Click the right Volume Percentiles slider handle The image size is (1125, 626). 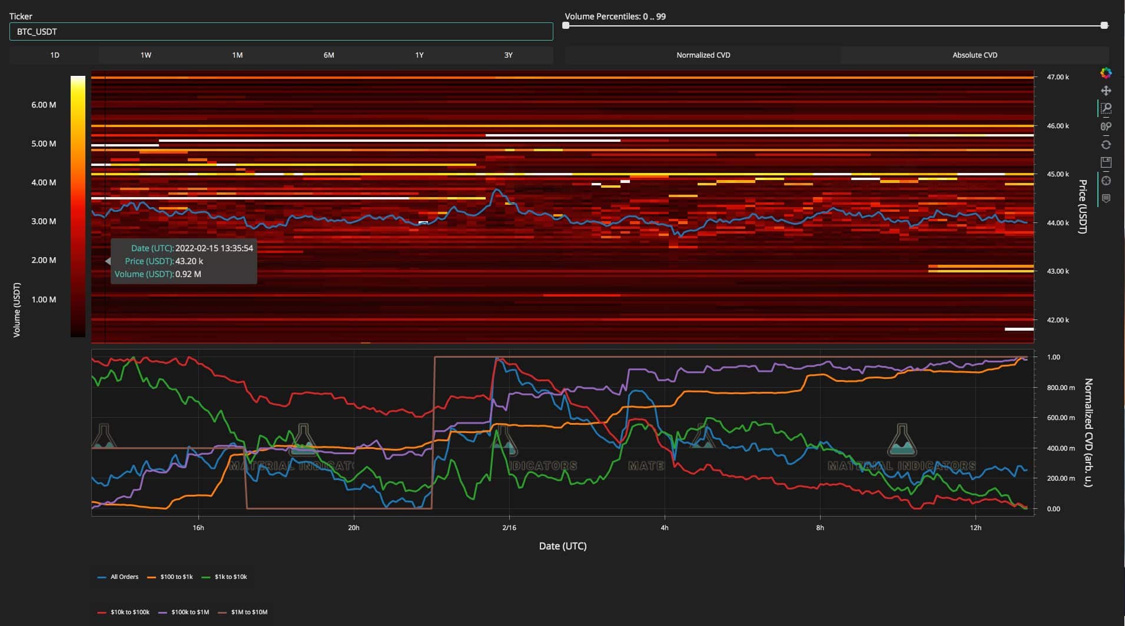point(1104,25)
